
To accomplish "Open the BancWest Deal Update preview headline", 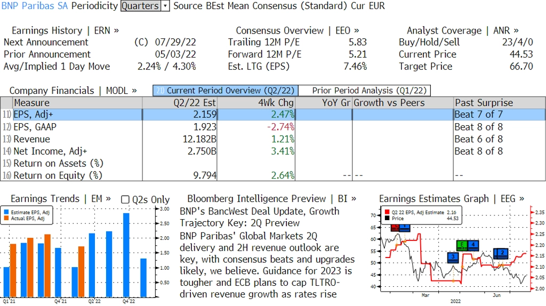I will [260, 217].
